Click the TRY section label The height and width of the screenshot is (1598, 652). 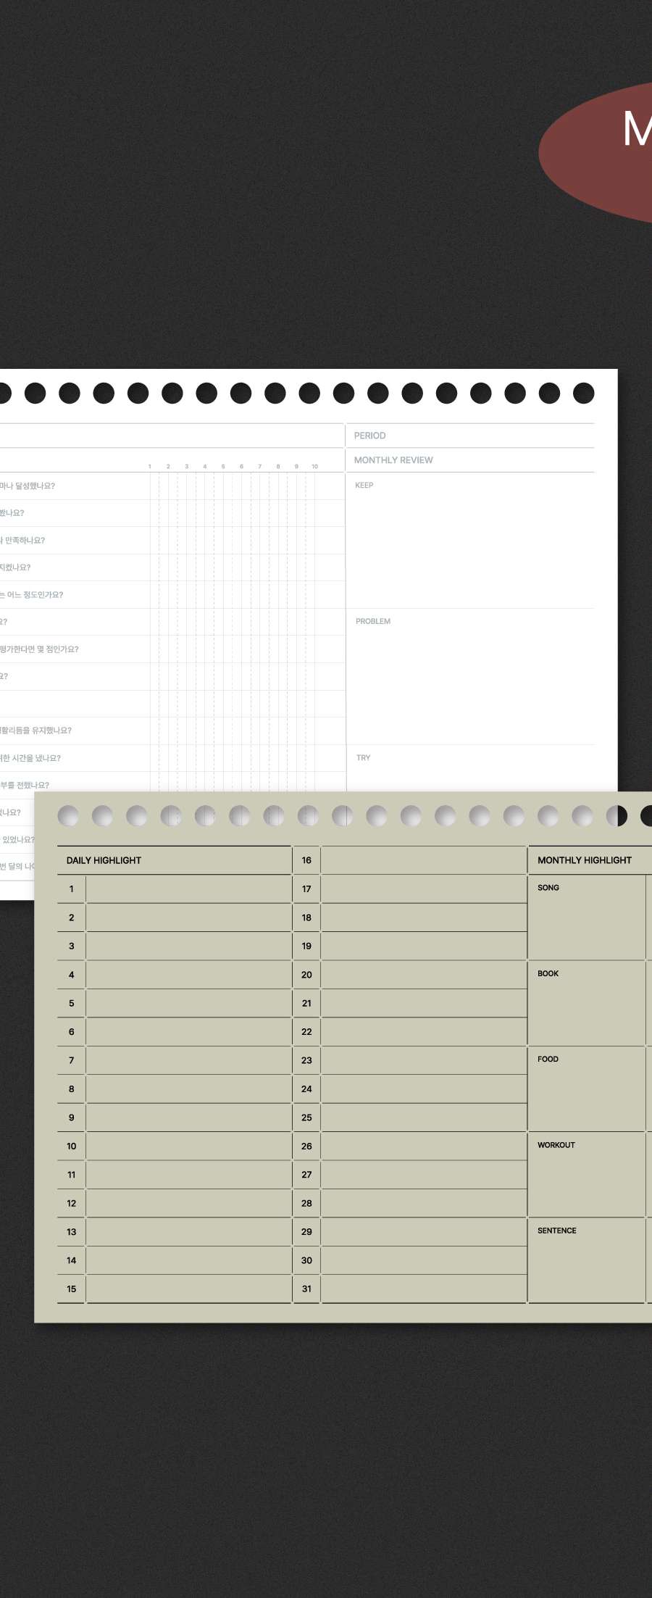point(364,758)
